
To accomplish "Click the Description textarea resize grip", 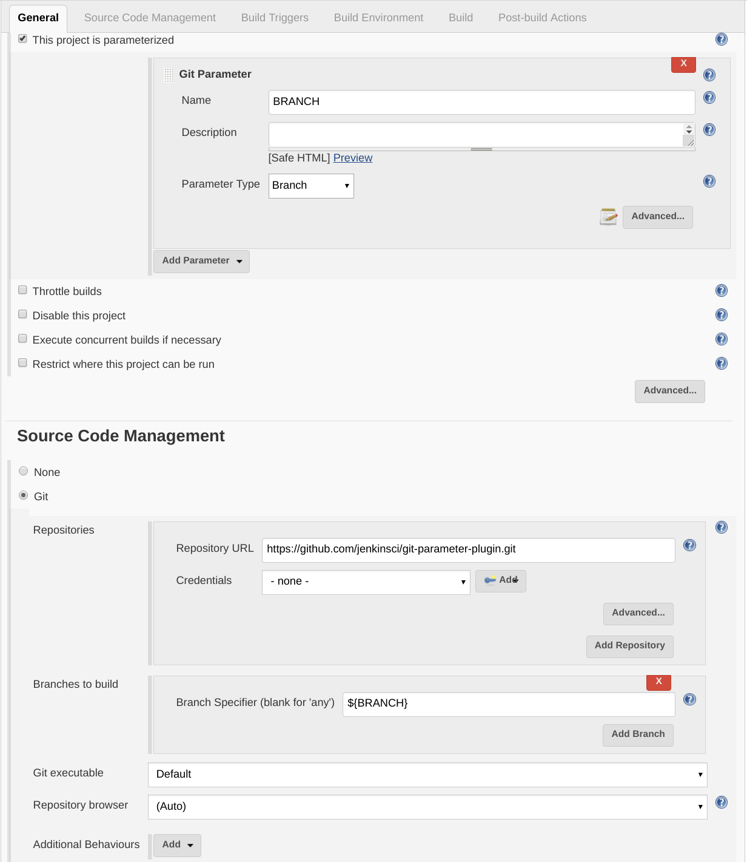I will click(x=690, y=142).
